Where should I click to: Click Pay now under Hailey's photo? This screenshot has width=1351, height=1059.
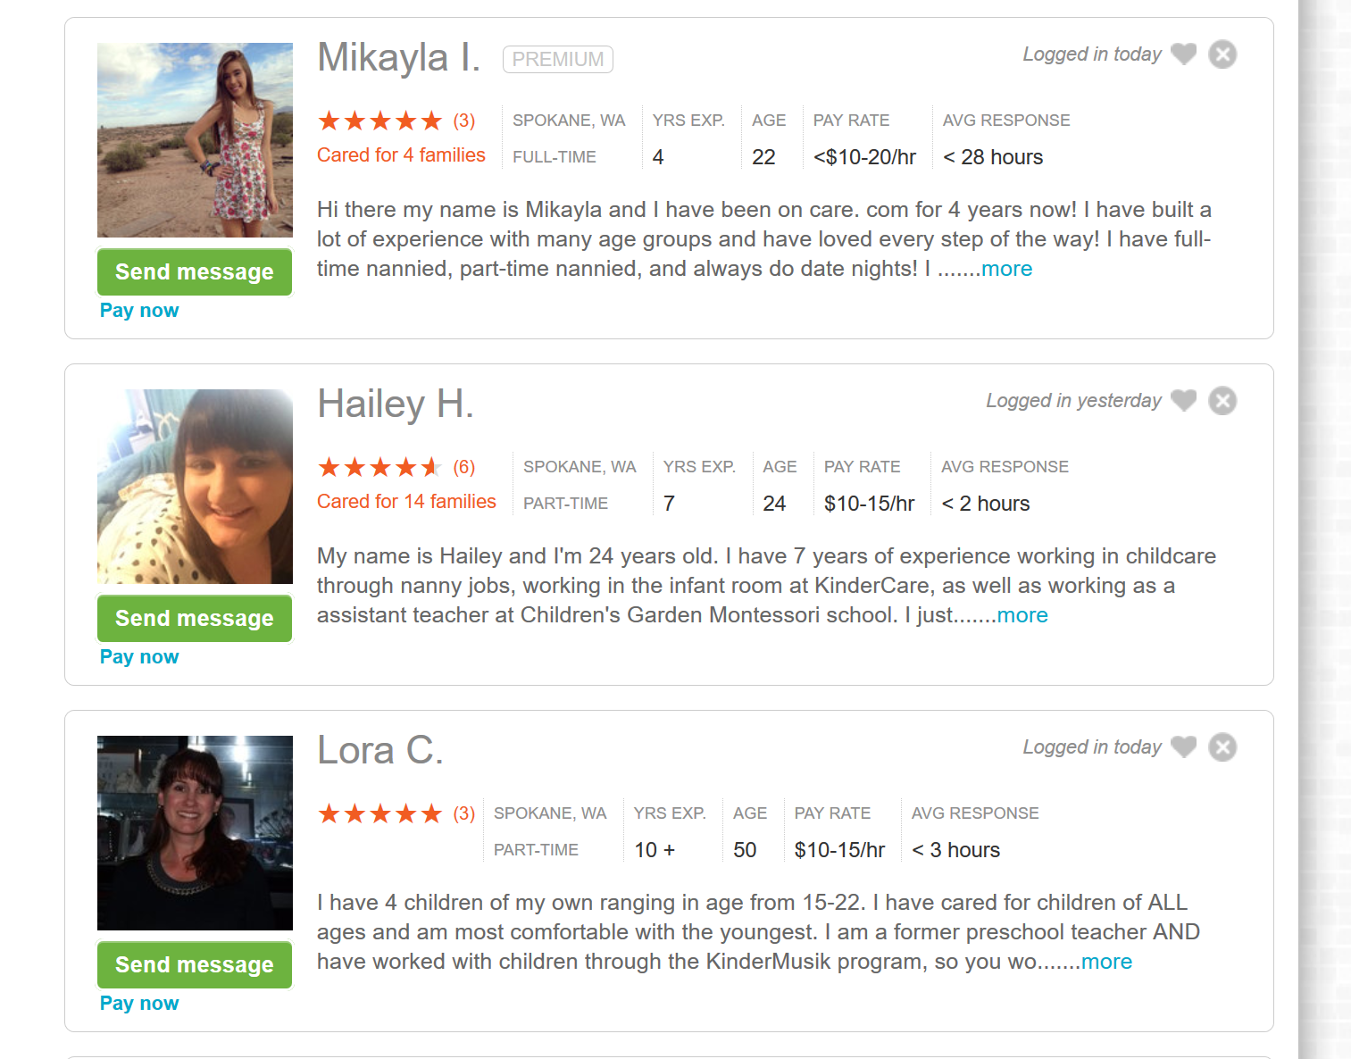pyautogui.click(x=139, y=657)
